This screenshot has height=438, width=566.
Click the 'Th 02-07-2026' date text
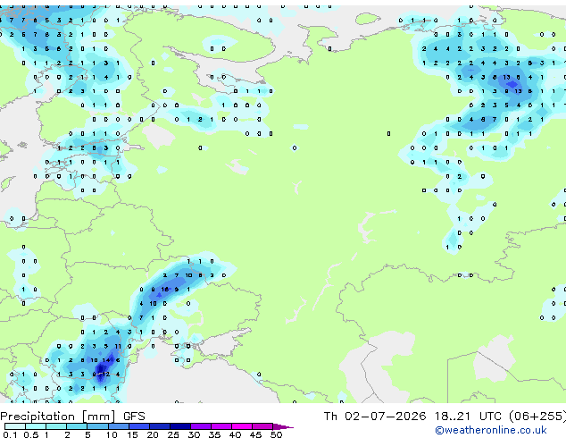(375, 417)
